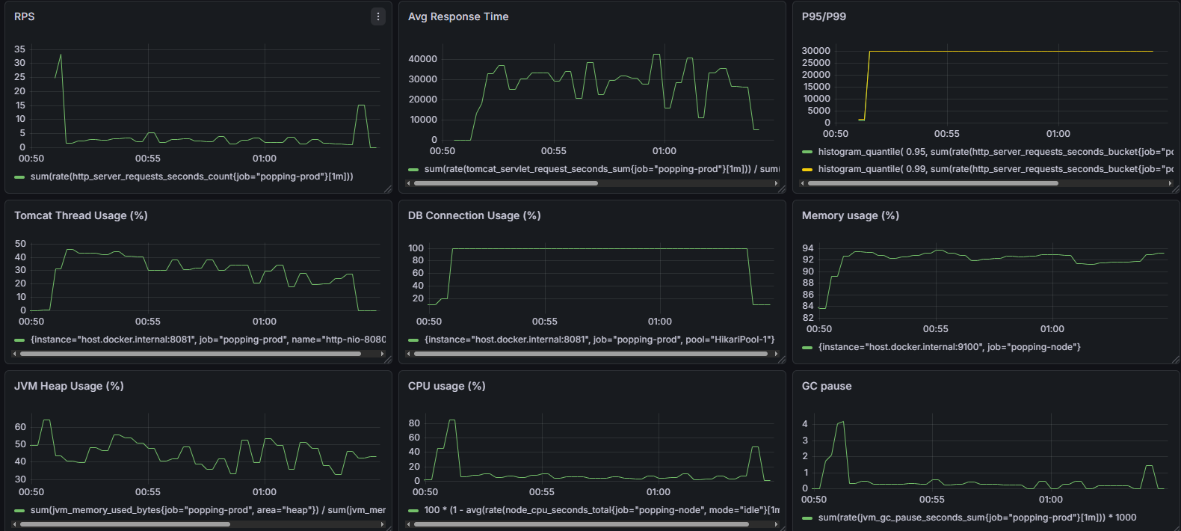Click left scroll arrow in Avg Response Time legend
Screen dimensions: 1181x531
tap(408, 183)
